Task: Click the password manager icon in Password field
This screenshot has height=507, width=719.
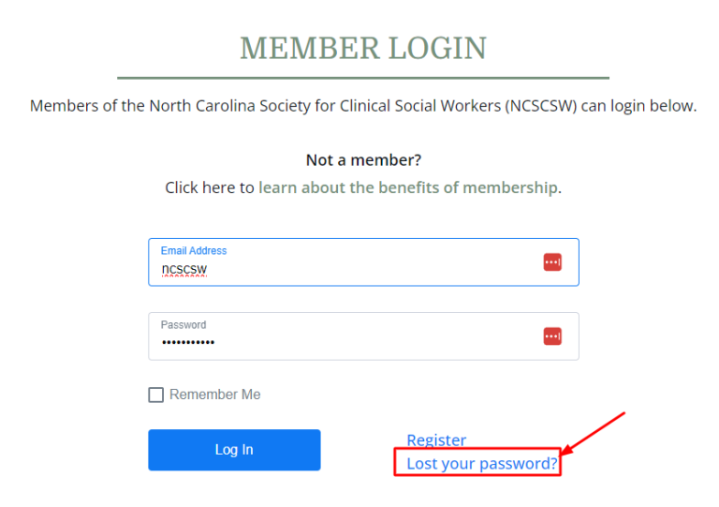Action: (552, 336)
